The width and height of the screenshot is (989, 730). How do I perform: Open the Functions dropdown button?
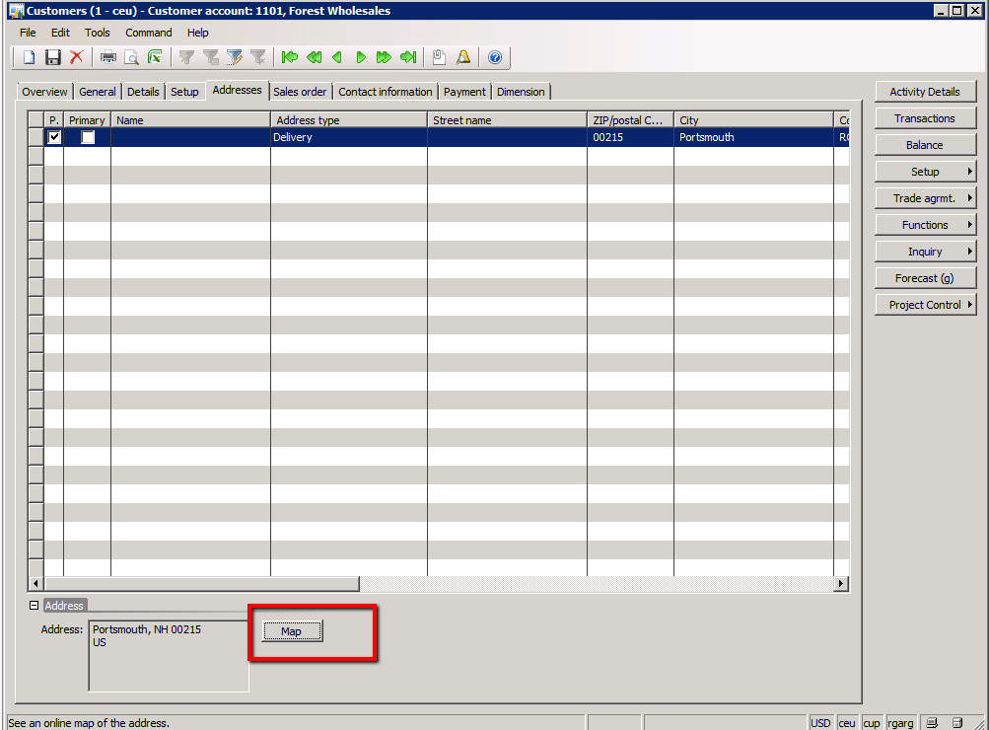point(925,225)
